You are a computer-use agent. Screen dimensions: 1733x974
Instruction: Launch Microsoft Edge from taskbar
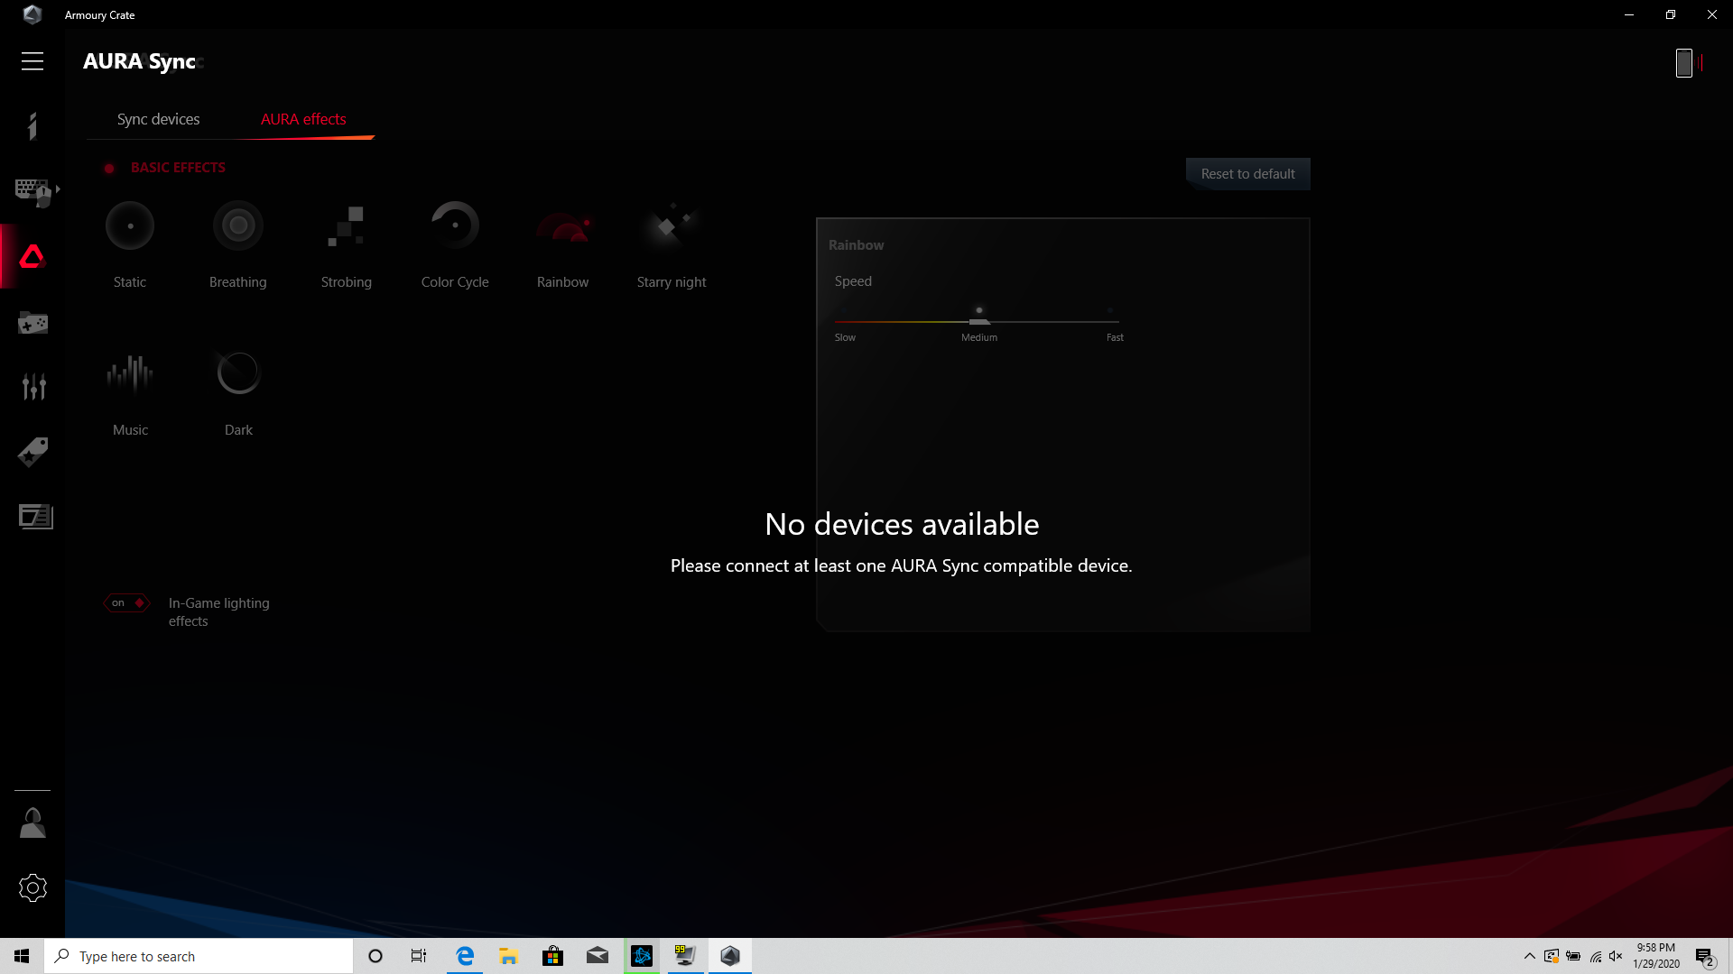[465, 956]
